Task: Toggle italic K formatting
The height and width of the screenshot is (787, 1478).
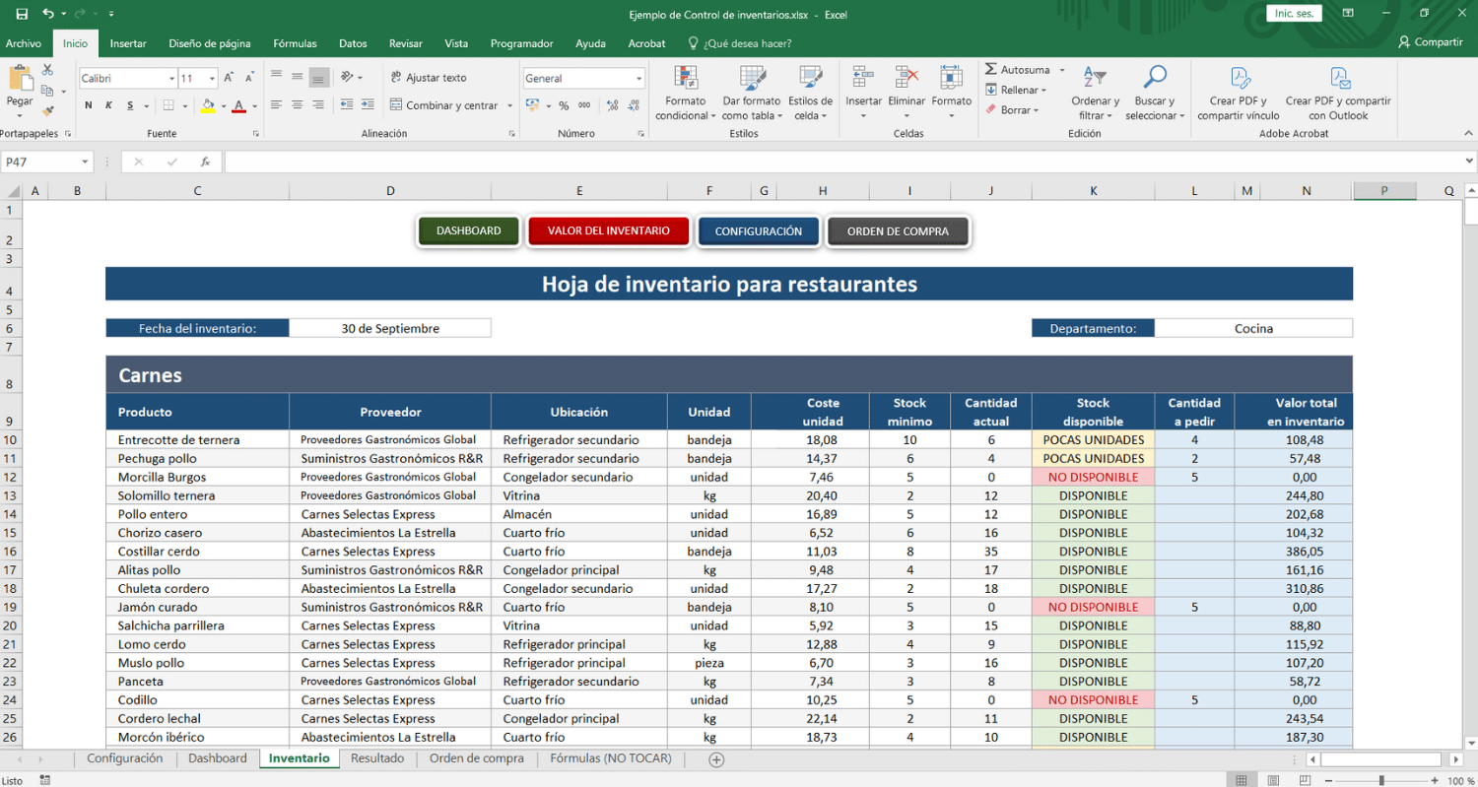Action: pyautogui.click(x=107, y=105)
